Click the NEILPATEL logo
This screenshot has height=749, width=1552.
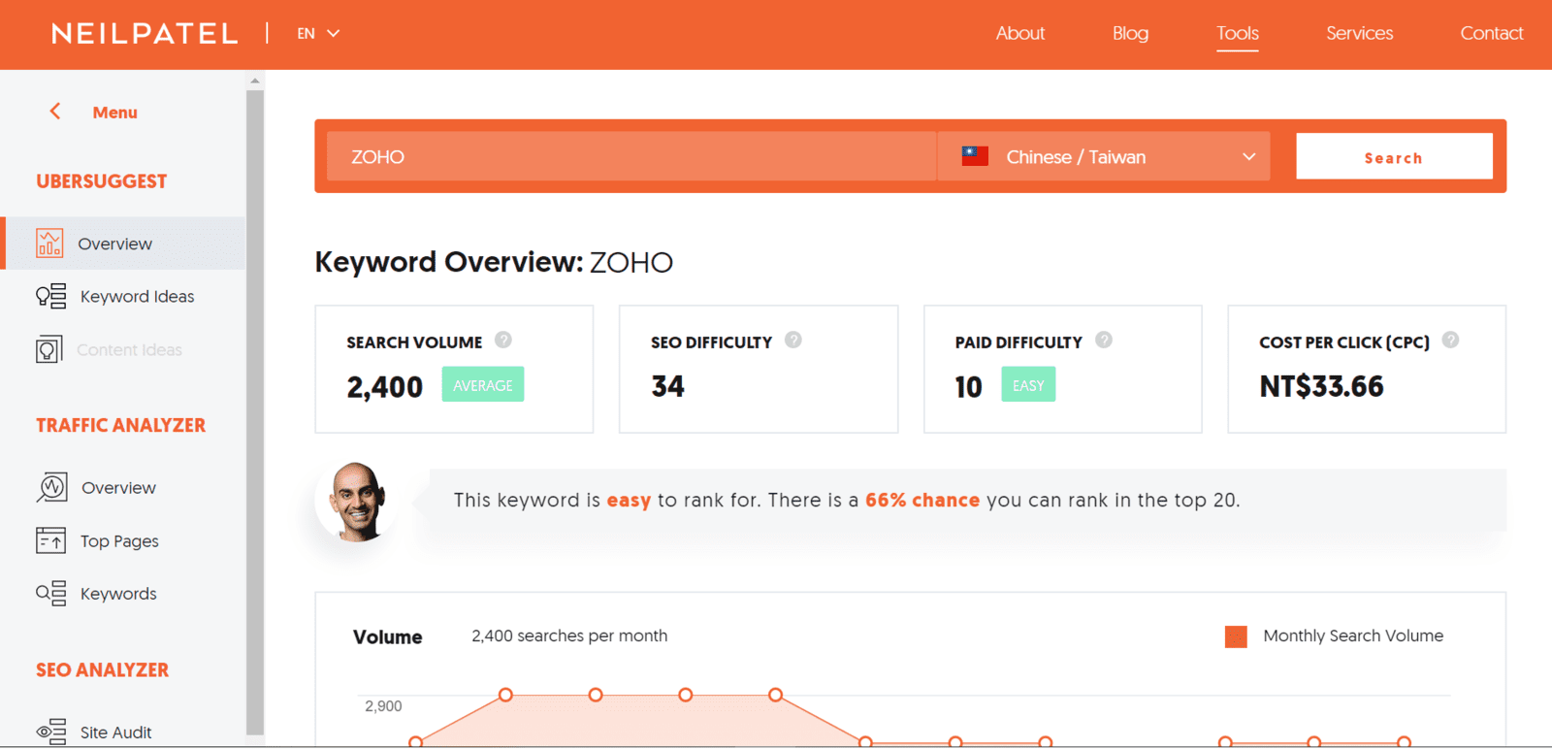pyautogui.click(x=145, y=34)
